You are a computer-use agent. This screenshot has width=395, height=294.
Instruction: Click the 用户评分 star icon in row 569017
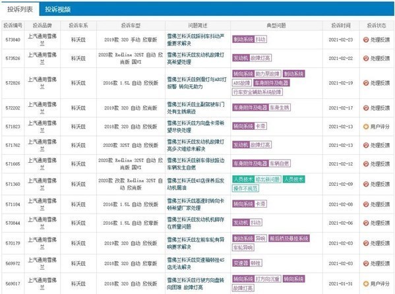[x=366, y=283]
